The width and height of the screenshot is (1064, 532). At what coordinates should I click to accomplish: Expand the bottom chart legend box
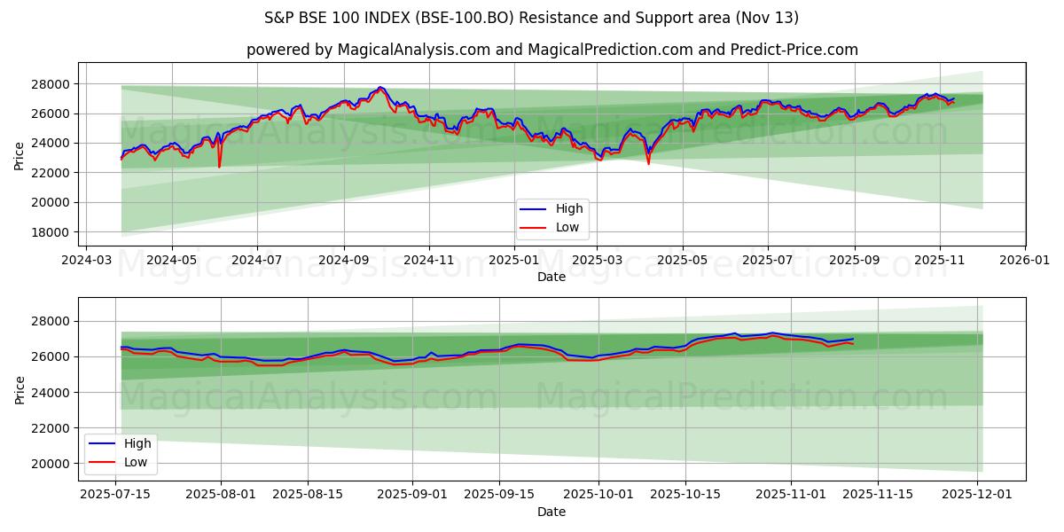click(x=122, y=450)
